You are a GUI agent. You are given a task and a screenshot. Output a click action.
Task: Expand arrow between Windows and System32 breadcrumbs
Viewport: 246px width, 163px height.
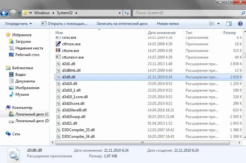(x=53, y=13)
